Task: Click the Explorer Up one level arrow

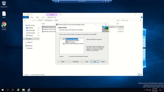Action: click(x=33, y=20)
